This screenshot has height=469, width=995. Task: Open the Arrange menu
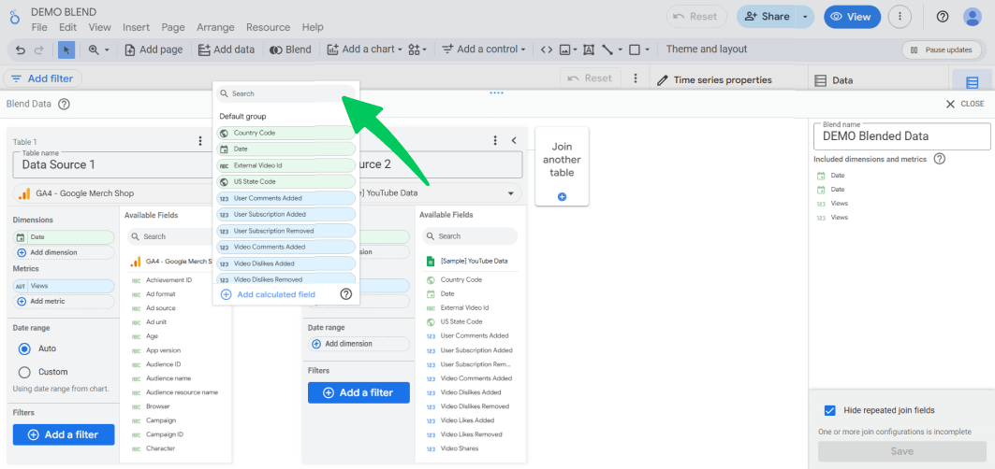point(213,28)
